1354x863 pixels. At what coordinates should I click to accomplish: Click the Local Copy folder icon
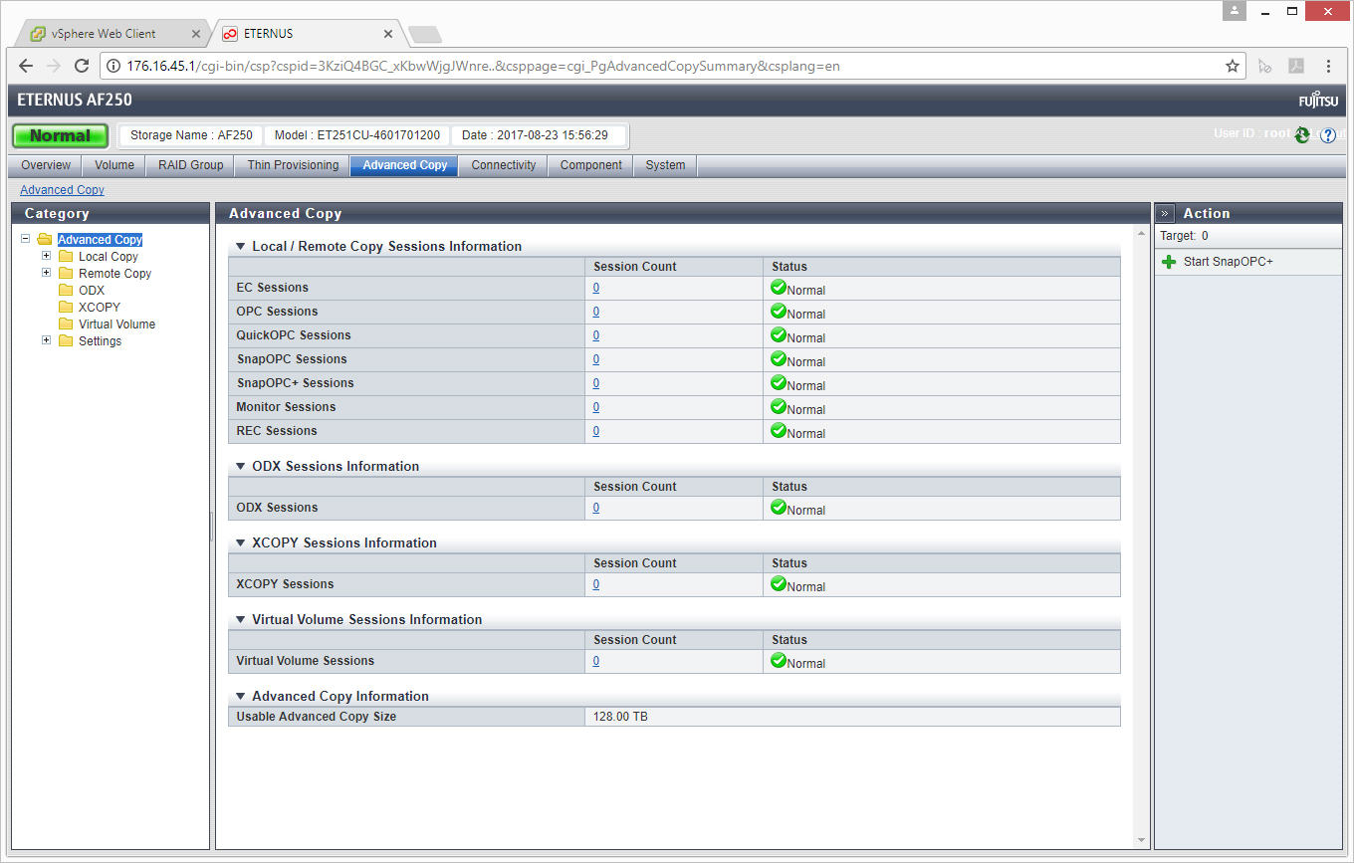pyautogui.click(x=66, y=257)
